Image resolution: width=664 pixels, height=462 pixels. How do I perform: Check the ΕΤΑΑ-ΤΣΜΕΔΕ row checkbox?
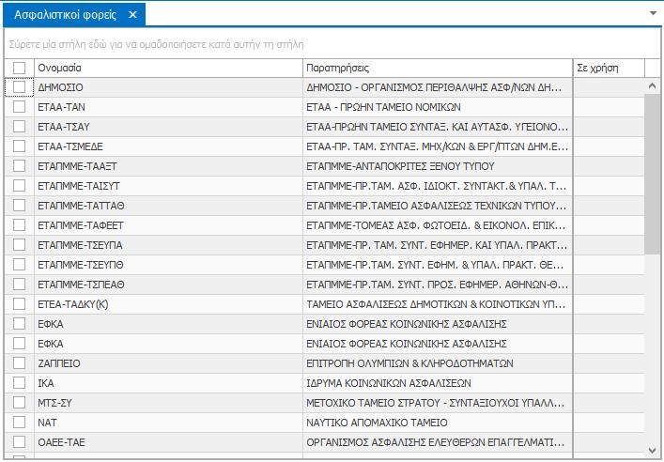tap(19, 146)
